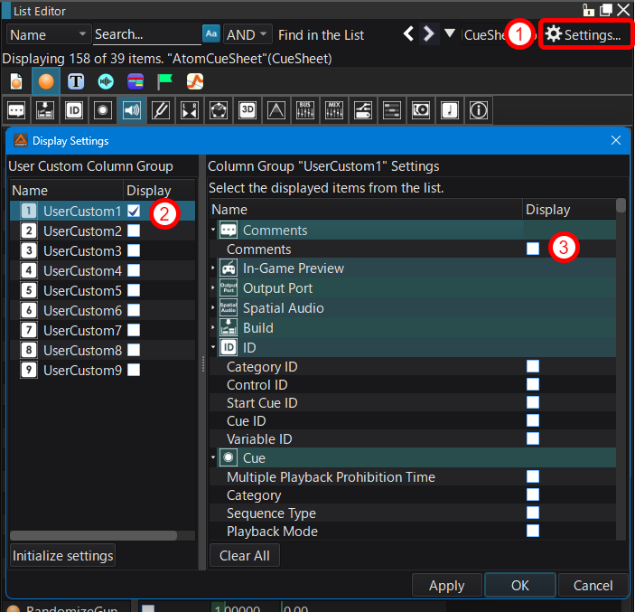635x612 pixels.
Task: Enable display for UserCustom2
Action: (134, 231)
